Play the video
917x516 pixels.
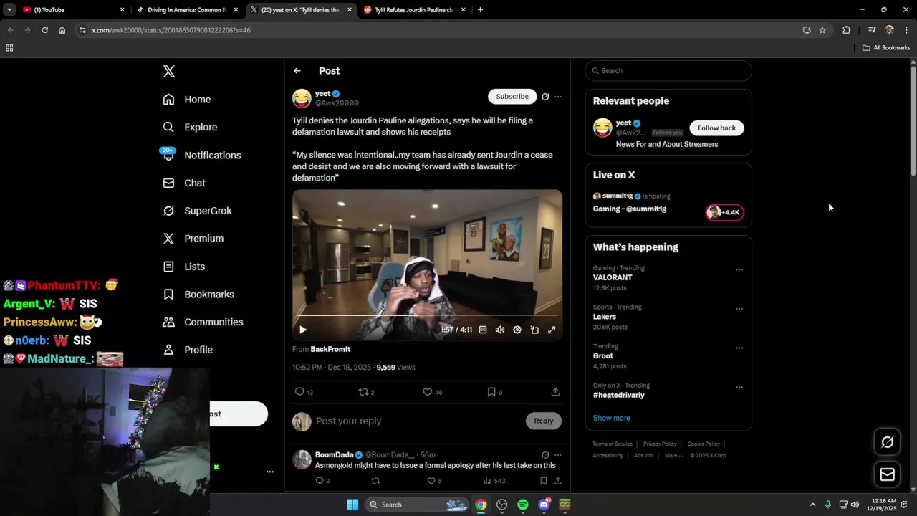302,330
